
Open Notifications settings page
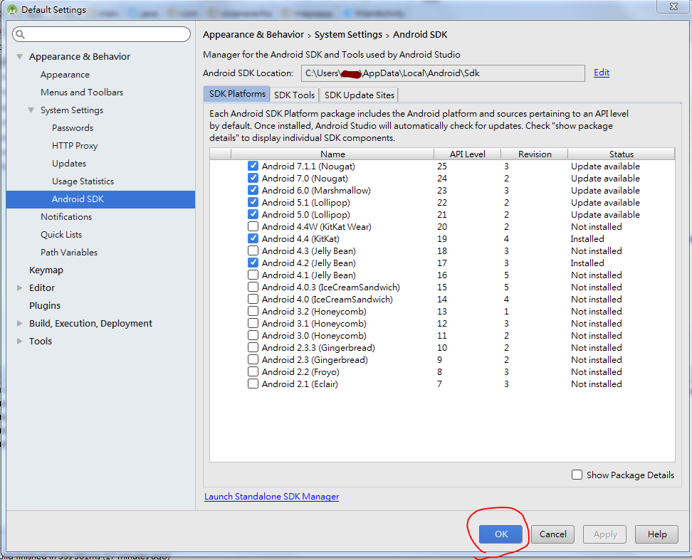coord(66,217)
